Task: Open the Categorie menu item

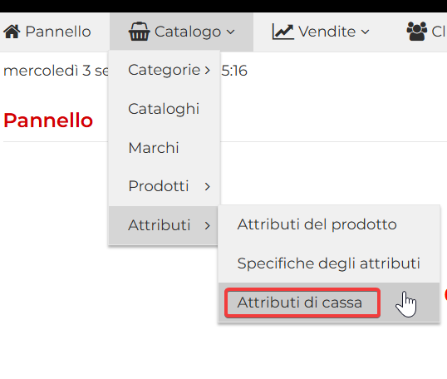Action: [x=165, y=70]
